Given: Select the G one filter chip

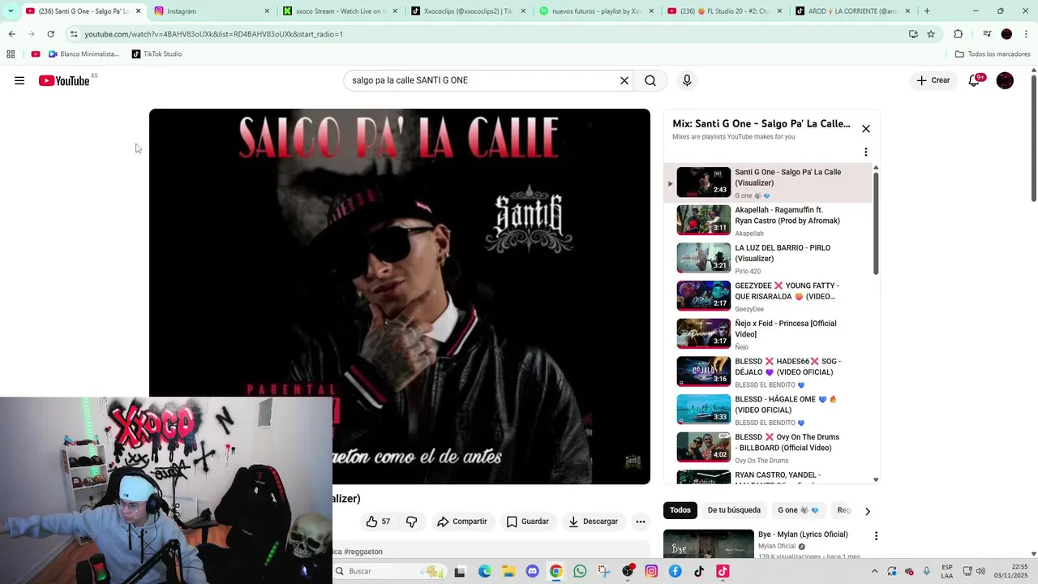Looking at the screenshot, I should point(799,510).
